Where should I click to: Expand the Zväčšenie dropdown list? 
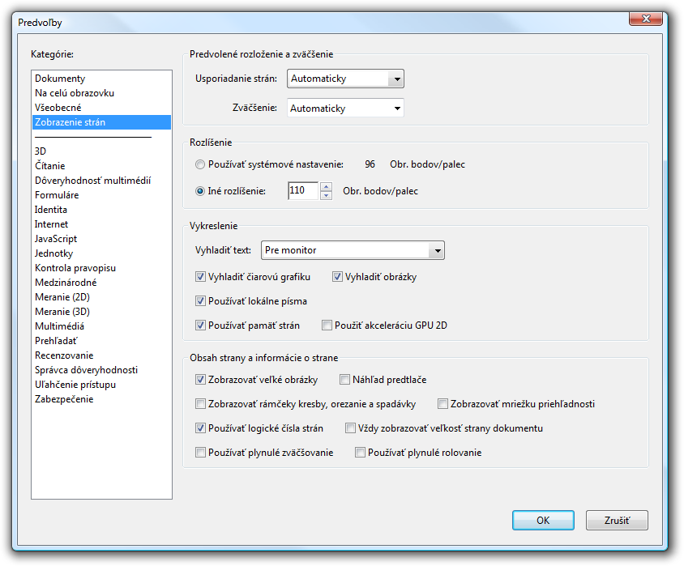396,109
